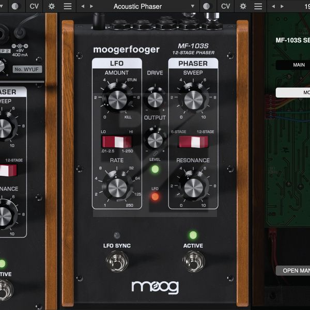Click the STUN mark on the Amount knob

[x=132, y=80]
